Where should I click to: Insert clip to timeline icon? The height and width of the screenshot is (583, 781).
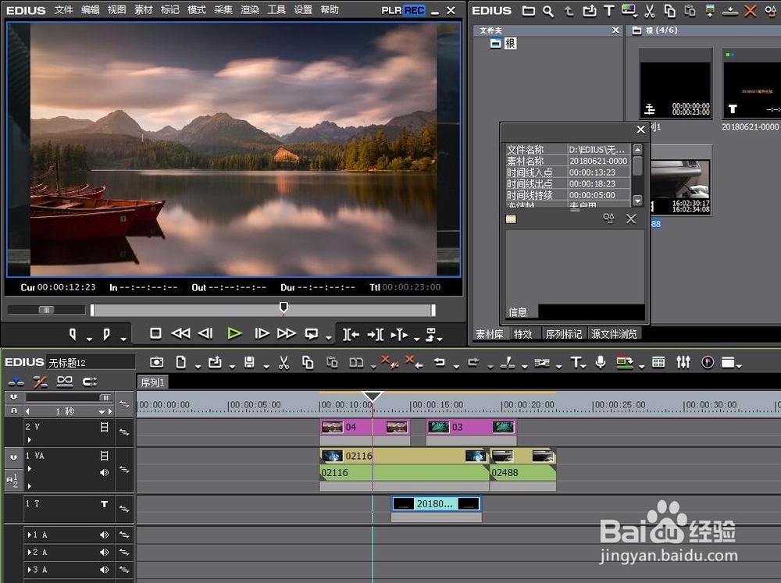tap(351, 335)
